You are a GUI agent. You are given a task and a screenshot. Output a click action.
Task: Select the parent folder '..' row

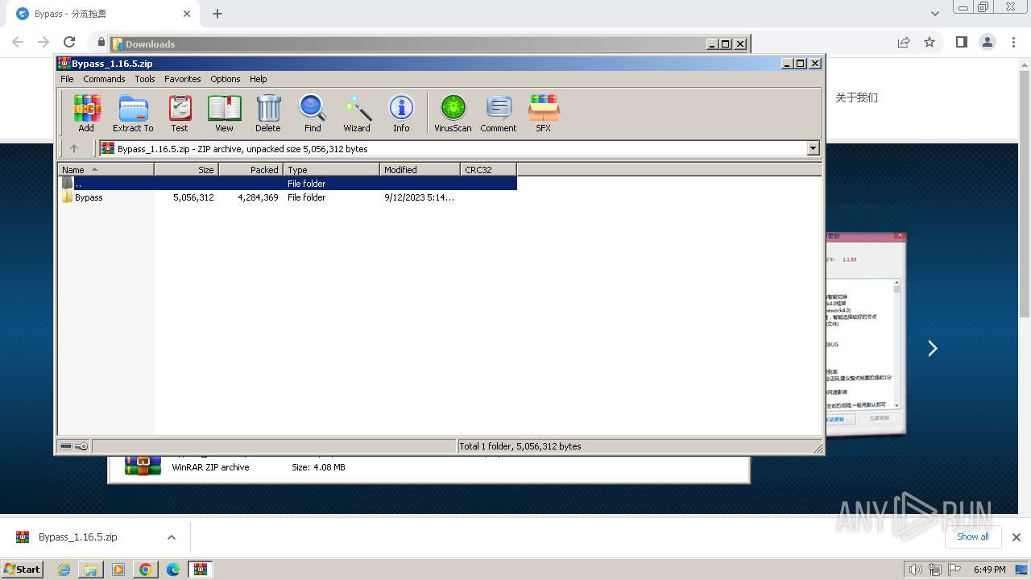288,184
